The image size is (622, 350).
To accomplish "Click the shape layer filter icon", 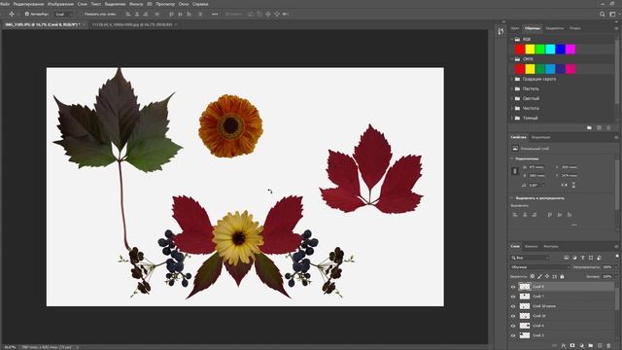I will coord(591,258).
